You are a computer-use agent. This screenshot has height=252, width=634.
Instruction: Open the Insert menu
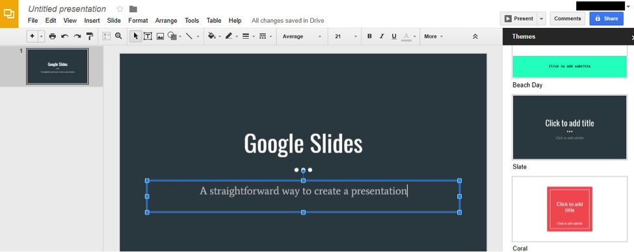pyautogui.click(x=92, y=20)
